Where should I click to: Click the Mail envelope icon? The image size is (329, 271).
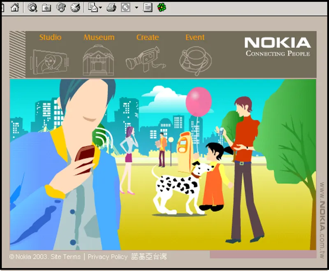click(x=93, y=7)
